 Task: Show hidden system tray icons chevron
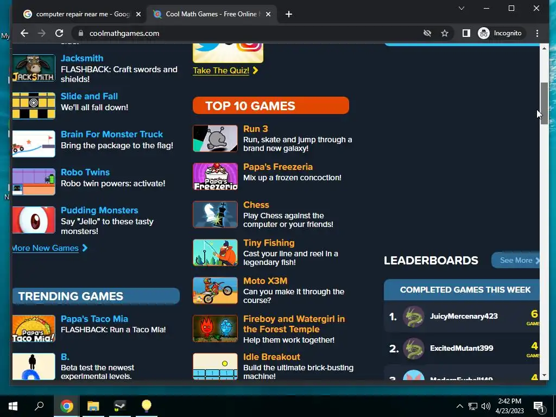pyautogui.click(x=459, y=406)
